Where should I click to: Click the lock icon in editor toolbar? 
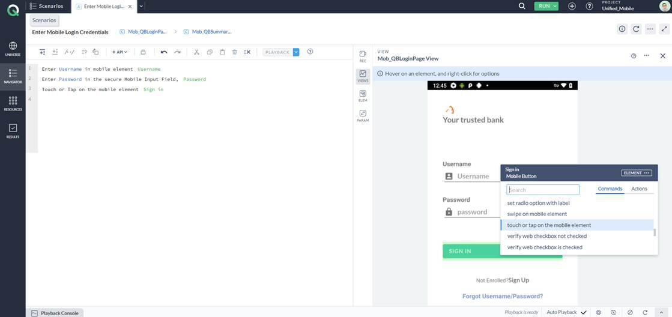143,52
